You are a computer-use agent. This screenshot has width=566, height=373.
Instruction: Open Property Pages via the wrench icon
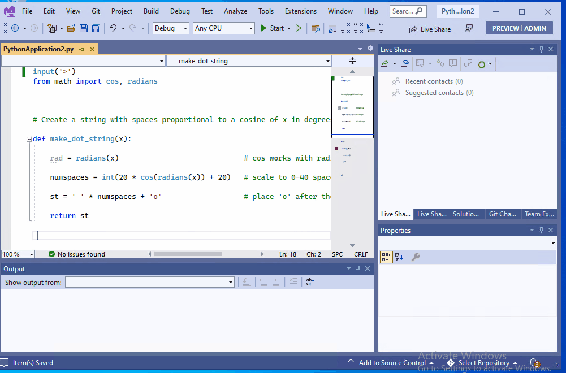(416, 257)
